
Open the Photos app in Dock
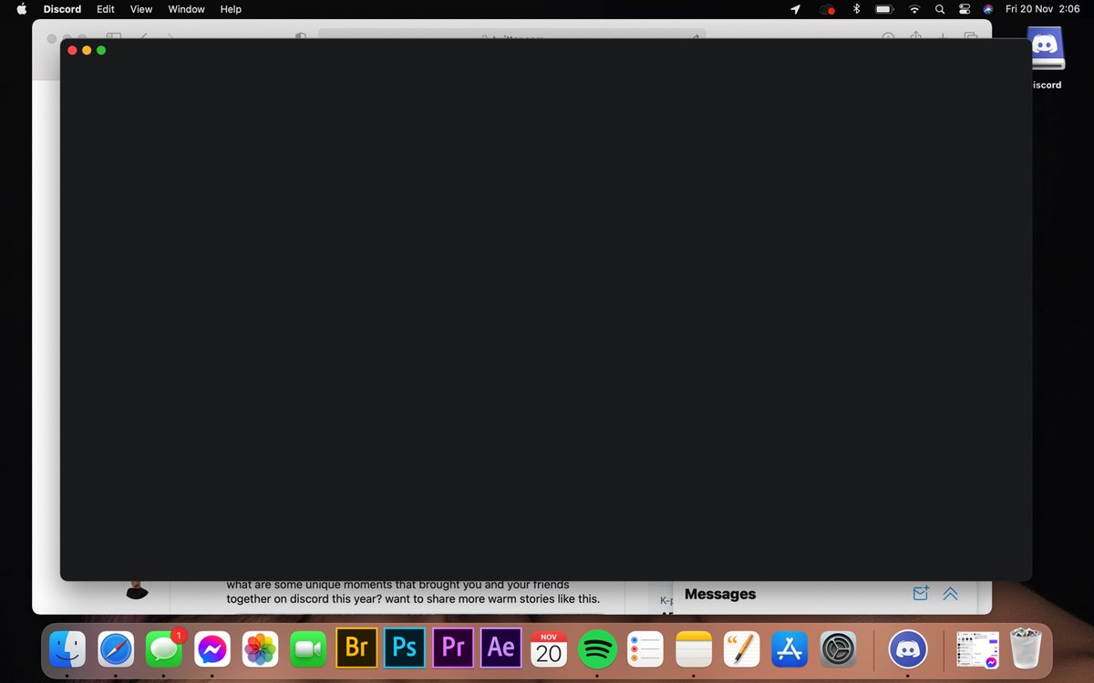261,649
